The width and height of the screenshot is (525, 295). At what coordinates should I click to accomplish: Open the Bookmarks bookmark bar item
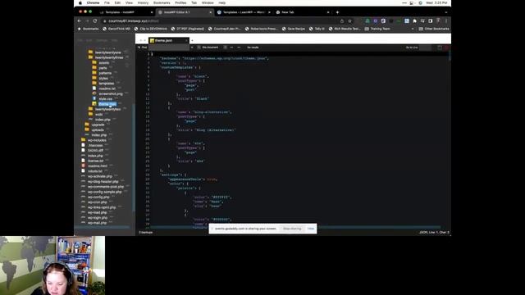pyautogui.click(x=89, y=29)
